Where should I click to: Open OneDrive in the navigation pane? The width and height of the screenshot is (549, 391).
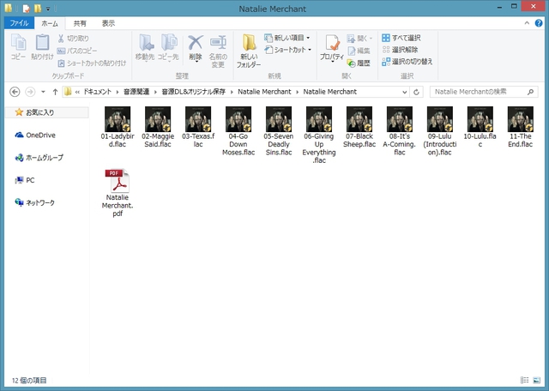tap(39, 135)
